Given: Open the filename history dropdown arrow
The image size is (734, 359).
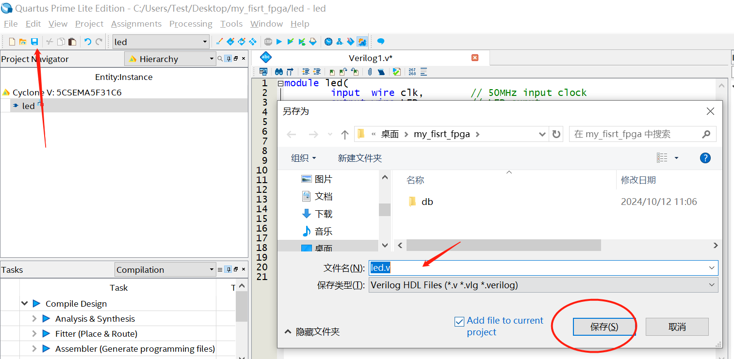Looking at the screenshot, I should click(712, 268).
